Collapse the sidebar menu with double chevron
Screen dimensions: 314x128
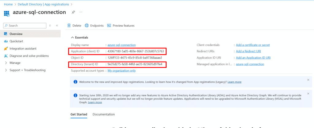point(57,26)
